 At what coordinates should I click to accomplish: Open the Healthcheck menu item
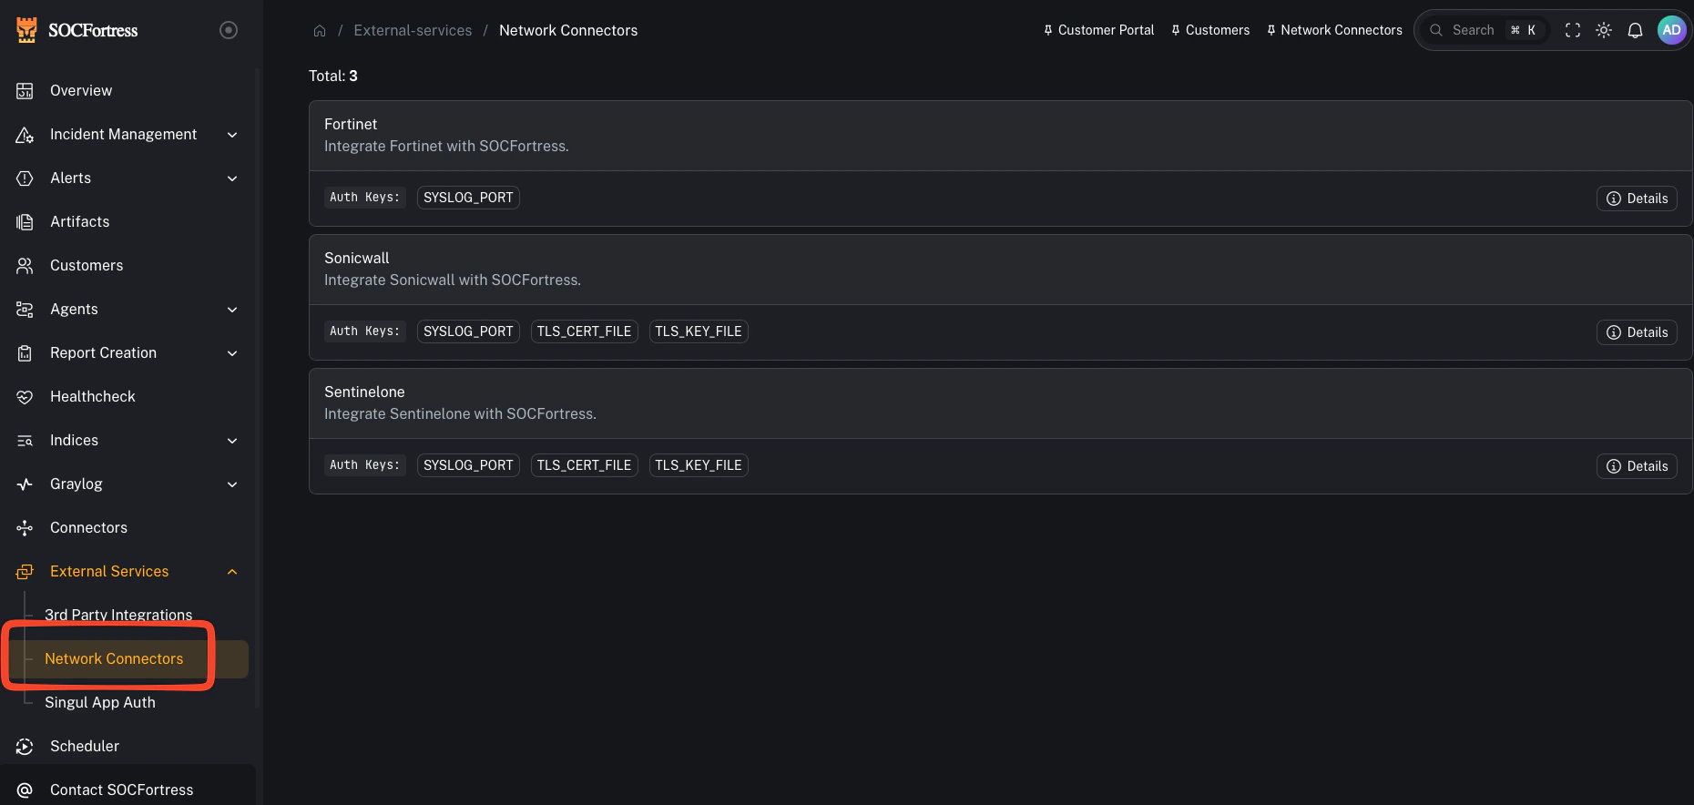pyautogui.click(x=128, y=397)
